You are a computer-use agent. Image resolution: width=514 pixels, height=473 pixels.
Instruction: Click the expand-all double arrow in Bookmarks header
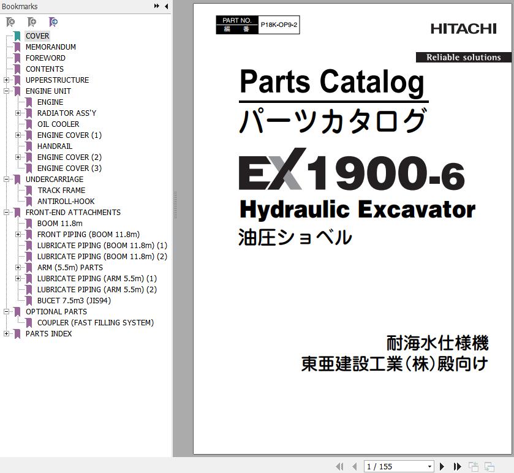coord(157,6)
